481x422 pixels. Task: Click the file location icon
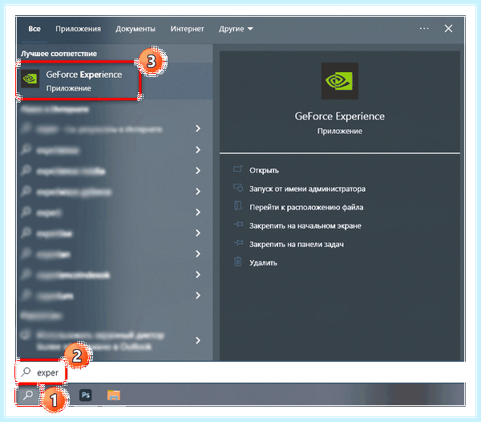[238, 206]
